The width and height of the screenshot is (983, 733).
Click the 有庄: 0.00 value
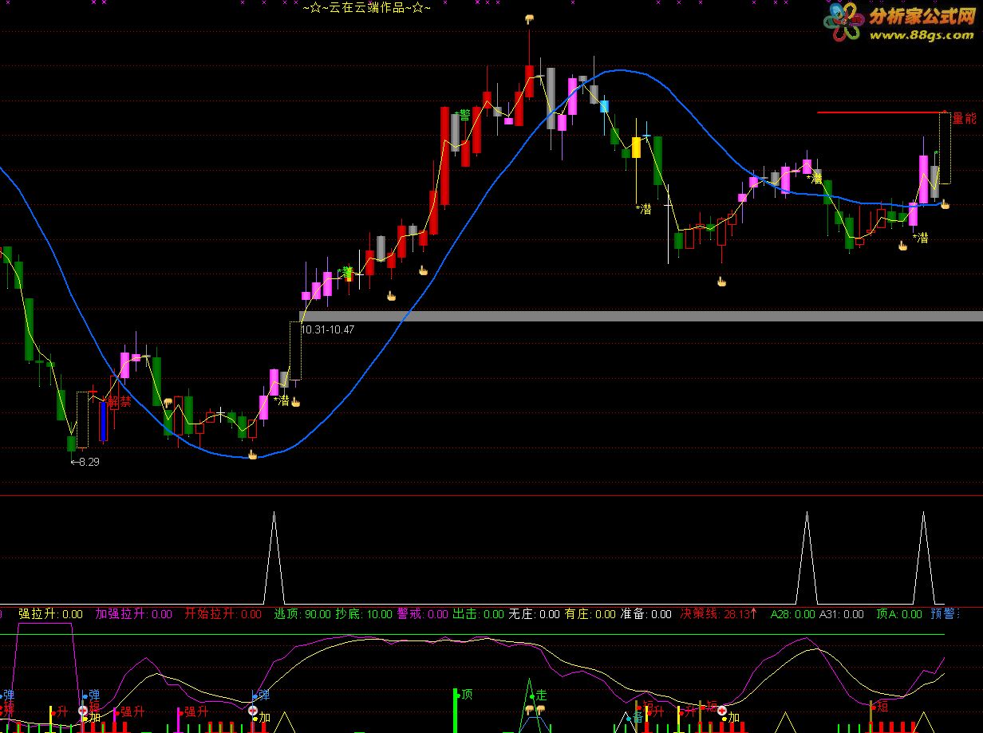coord(590,614)
